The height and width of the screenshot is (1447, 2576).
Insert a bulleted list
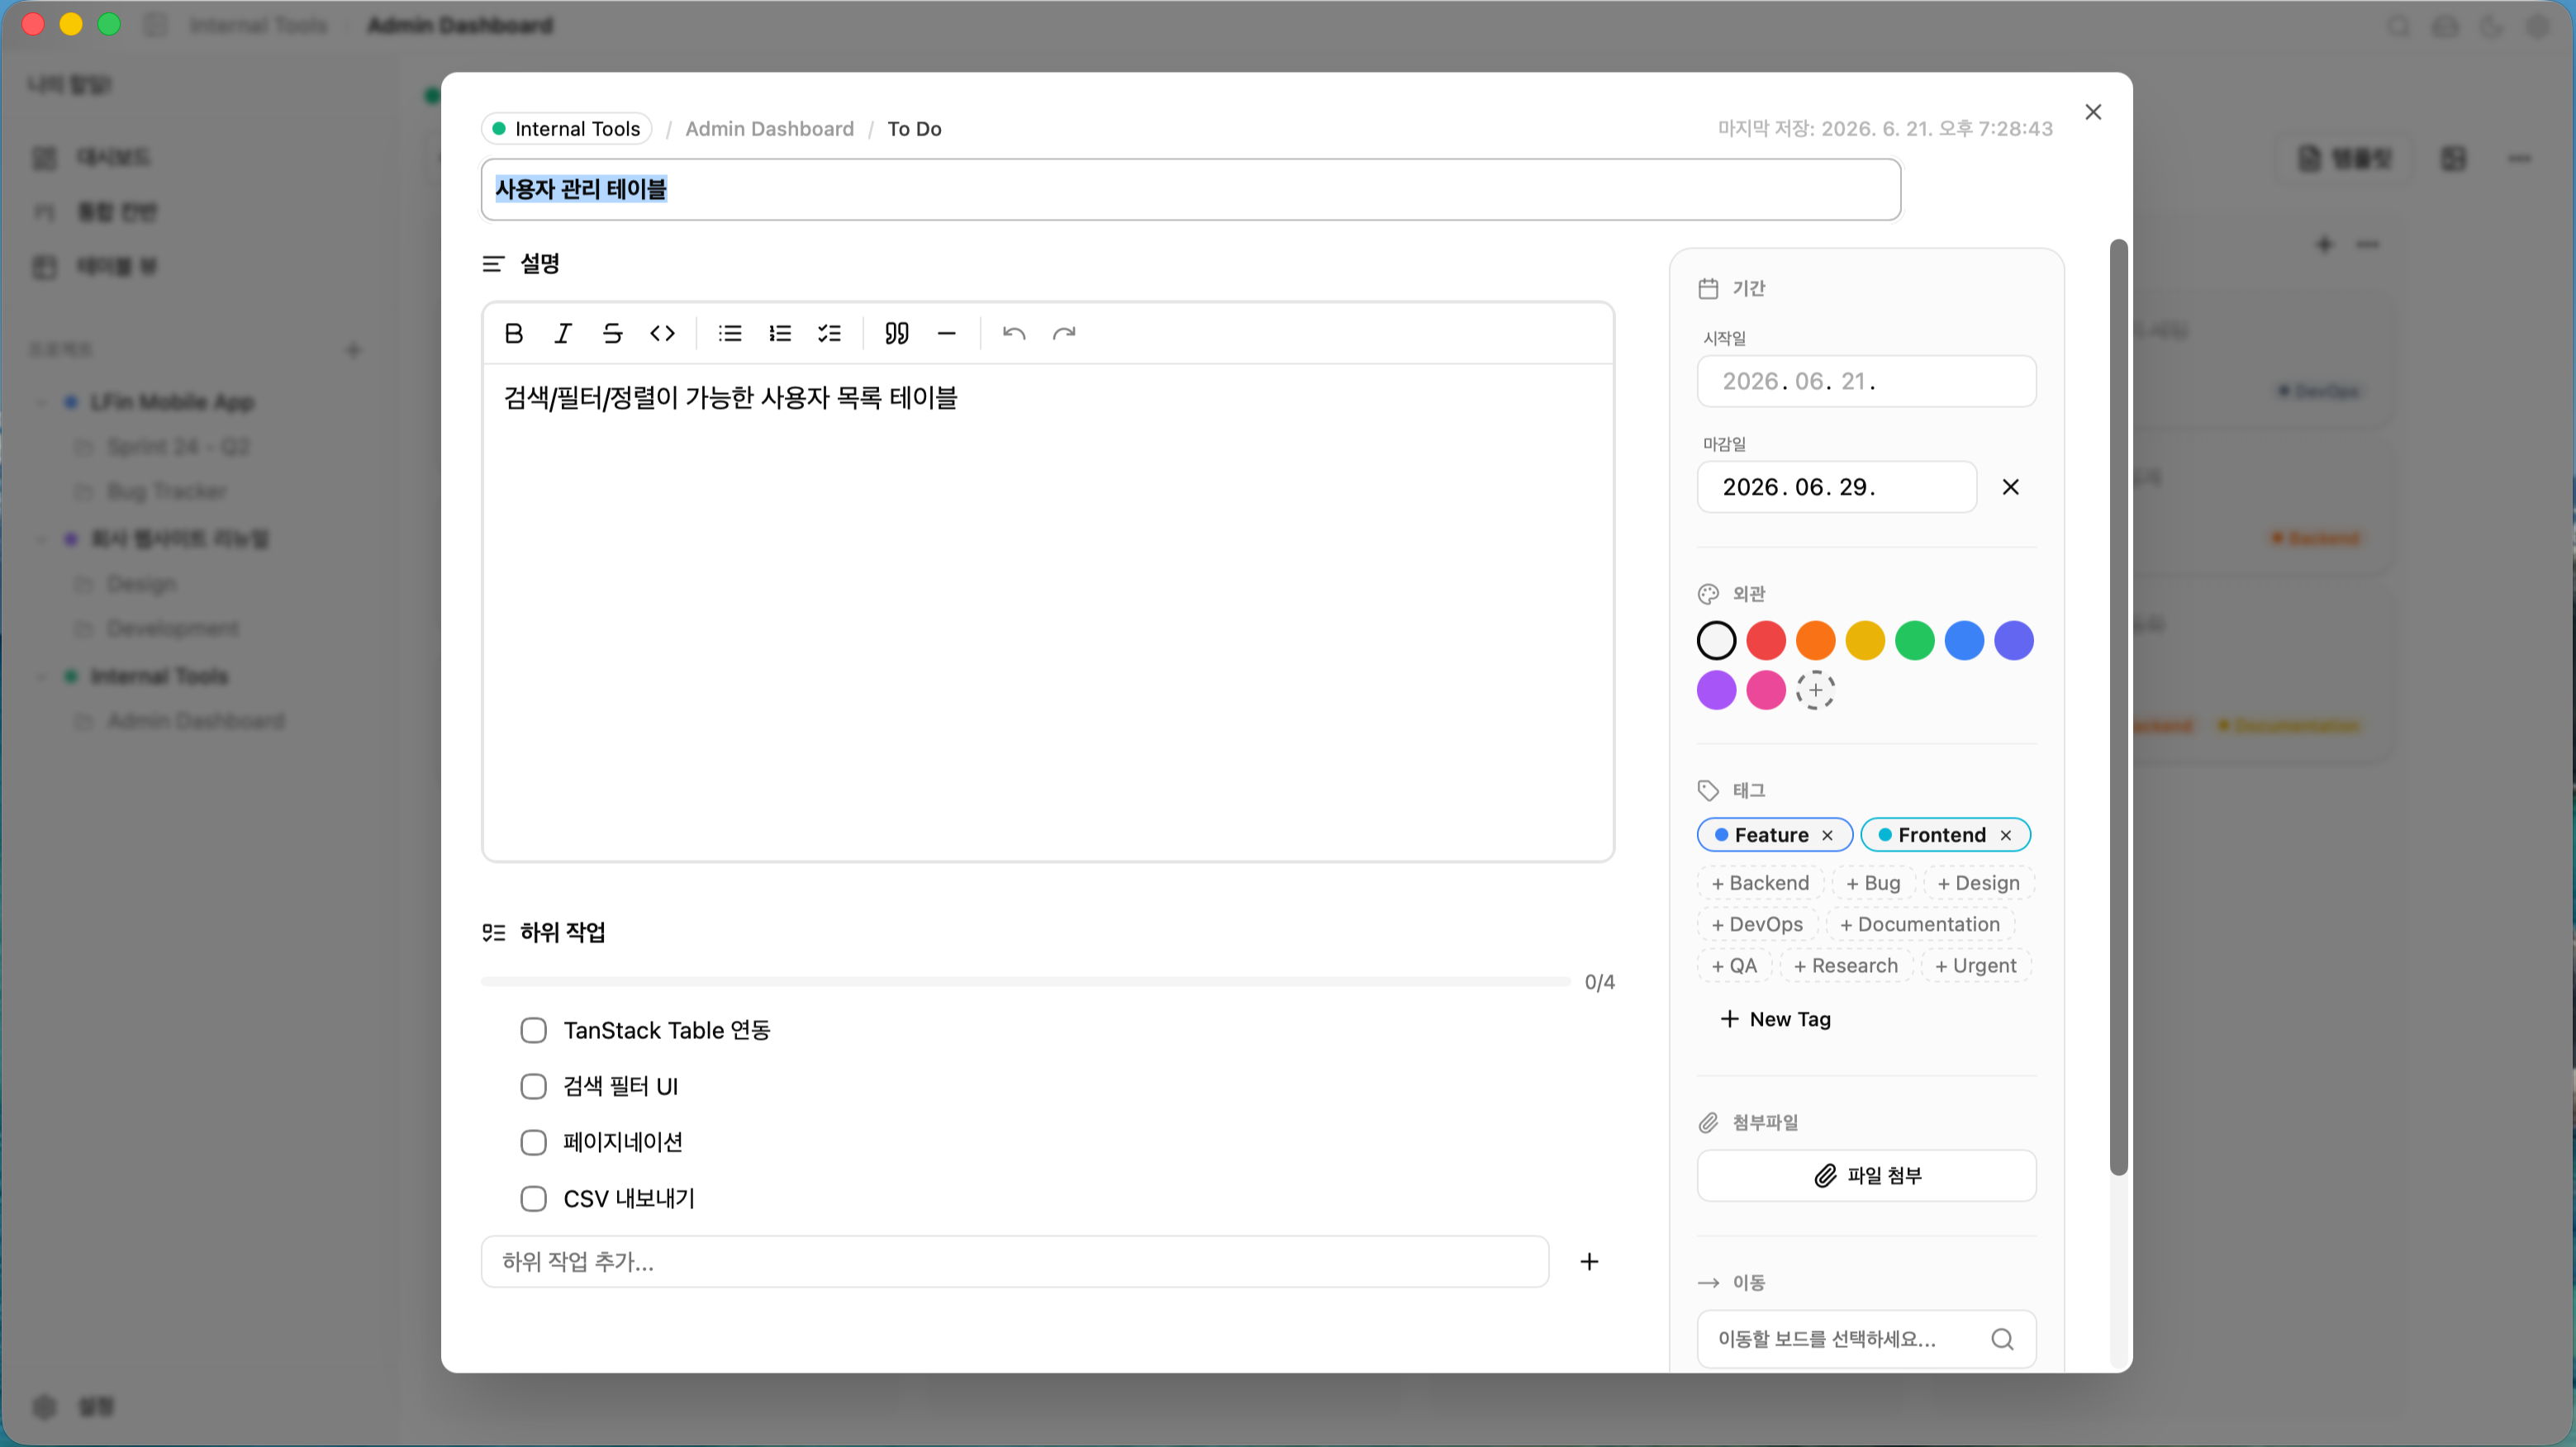[730, 333]
